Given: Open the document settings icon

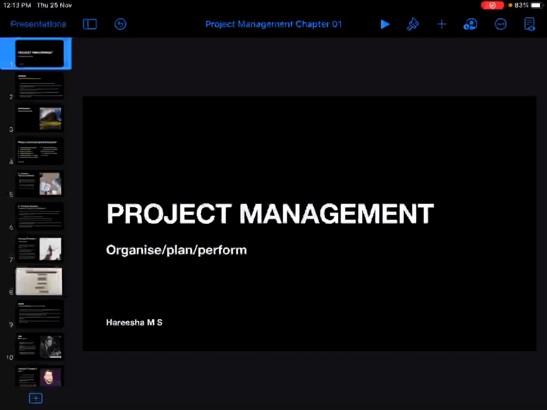Looking at the screenshot, I should [x=529, y=24].
